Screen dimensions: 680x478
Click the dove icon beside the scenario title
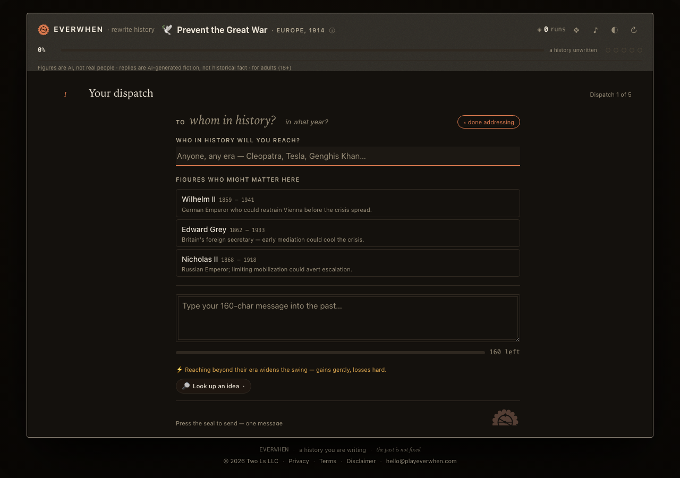coord(167,30)
